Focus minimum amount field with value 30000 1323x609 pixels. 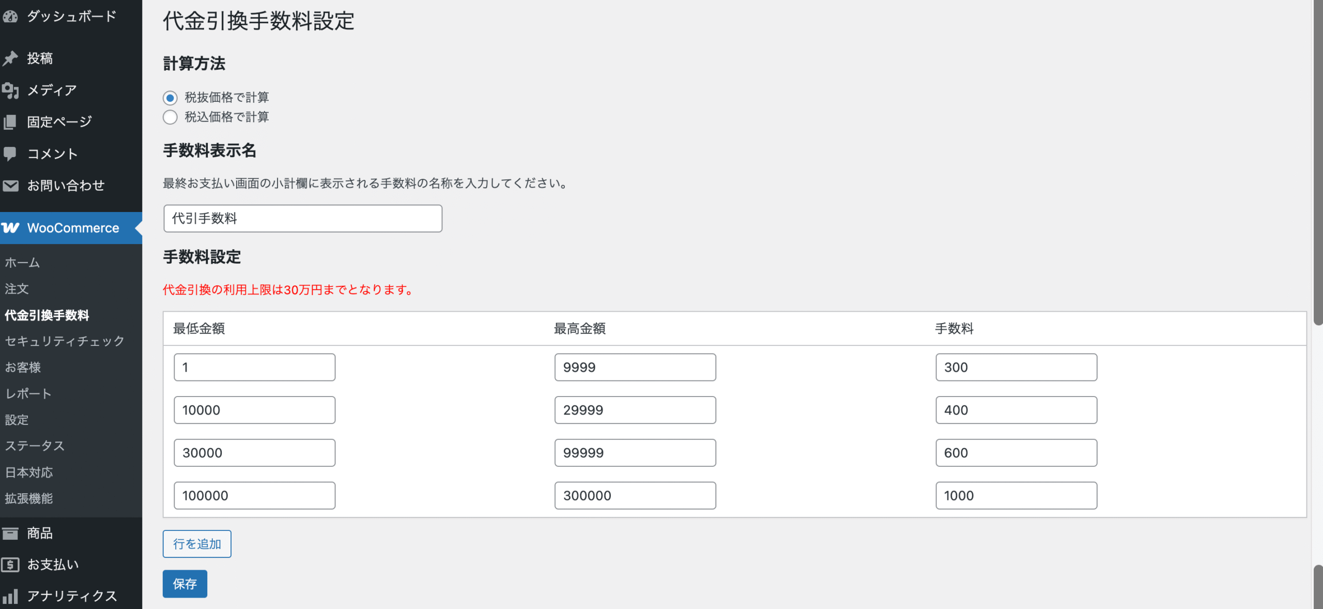pos(254,453)
